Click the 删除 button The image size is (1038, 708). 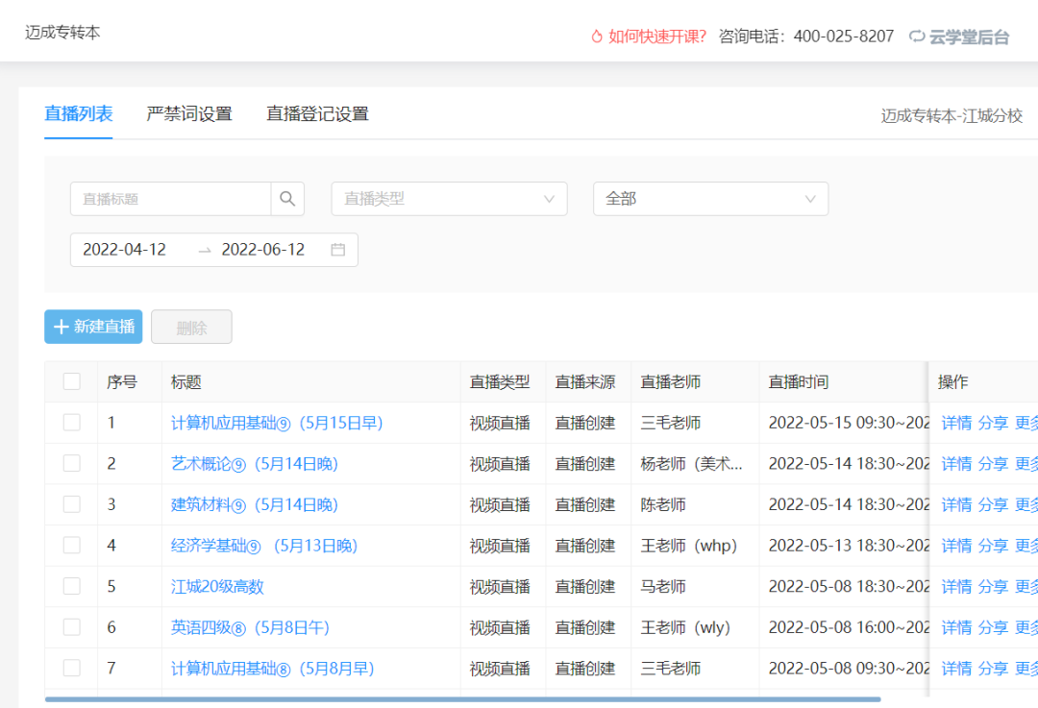click(191, 327)
